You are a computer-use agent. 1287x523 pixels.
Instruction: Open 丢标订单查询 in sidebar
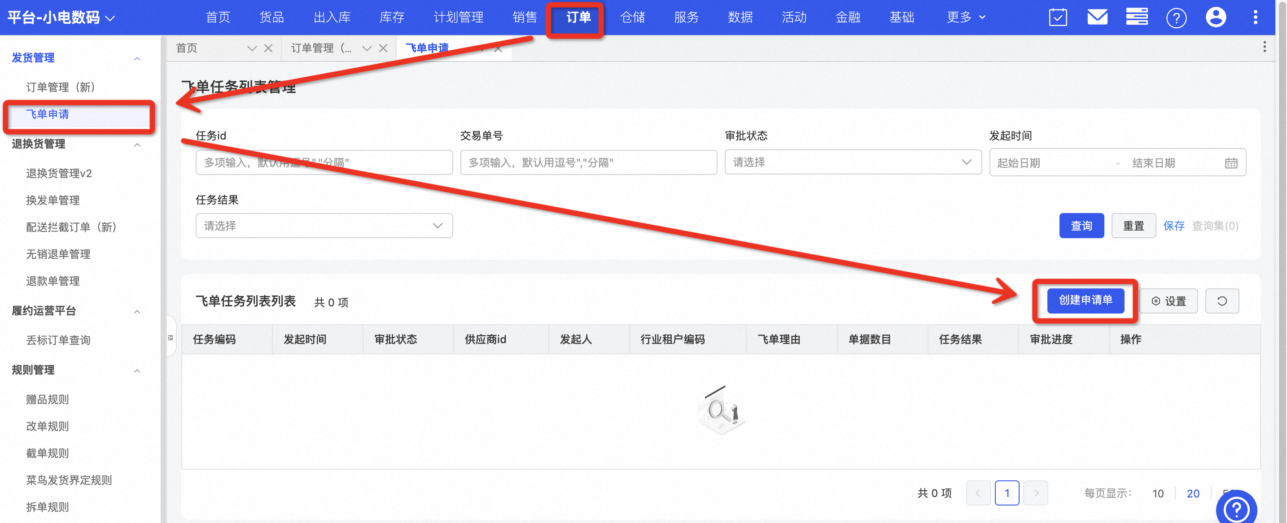tap(58, 340)
